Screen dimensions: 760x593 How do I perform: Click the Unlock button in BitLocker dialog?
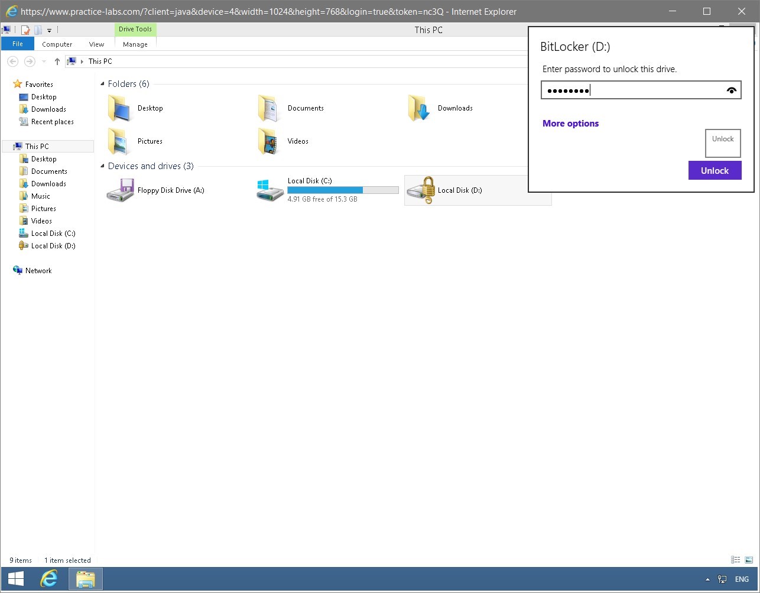[715, 170]
